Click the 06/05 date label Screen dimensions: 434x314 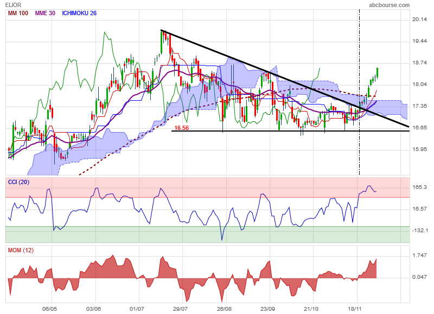[x=49, y=309]
